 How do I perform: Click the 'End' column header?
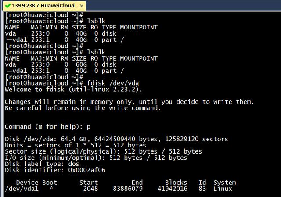pyautogui.click(x=137, y=183)
